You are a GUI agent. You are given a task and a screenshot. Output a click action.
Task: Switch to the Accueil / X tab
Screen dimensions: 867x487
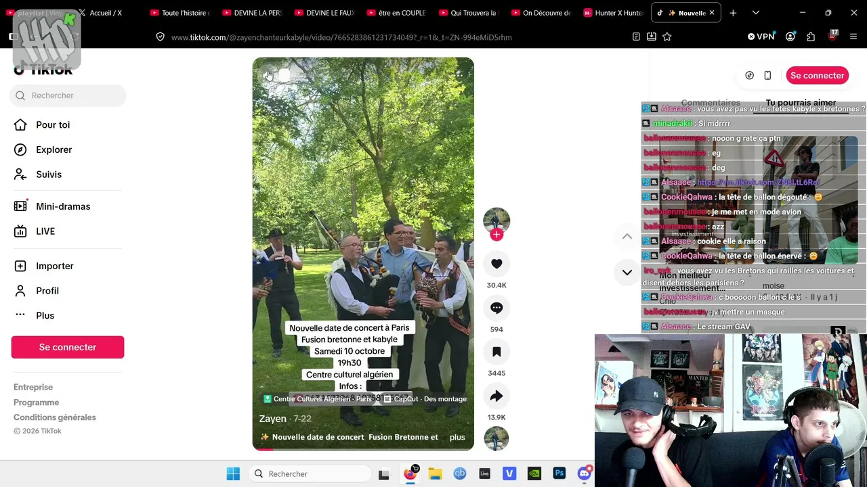tap(100, 13)
